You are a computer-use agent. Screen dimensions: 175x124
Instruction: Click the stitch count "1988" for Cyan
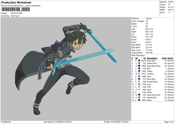coord(144,76)
